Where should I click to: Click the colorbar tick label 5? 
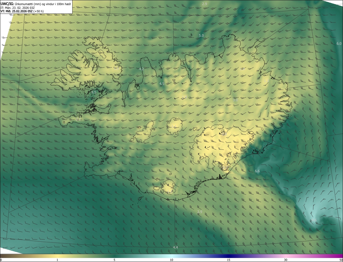[x=114, y=260]
